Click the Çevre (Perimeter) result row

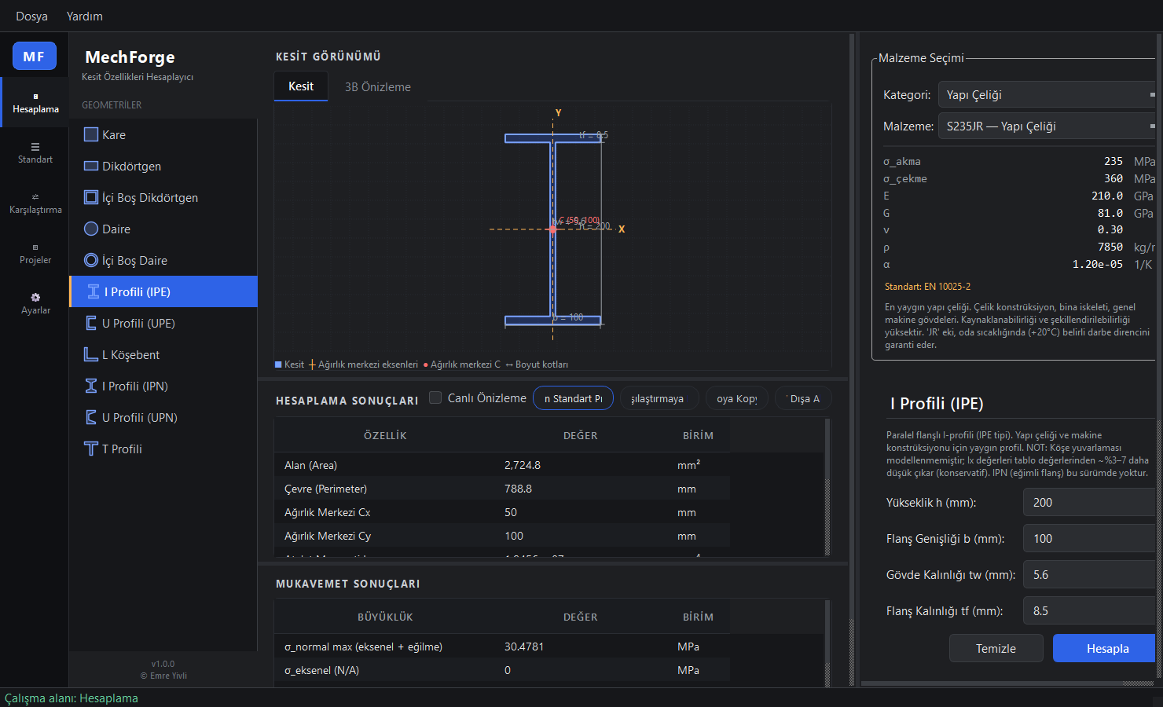[502, 489]
